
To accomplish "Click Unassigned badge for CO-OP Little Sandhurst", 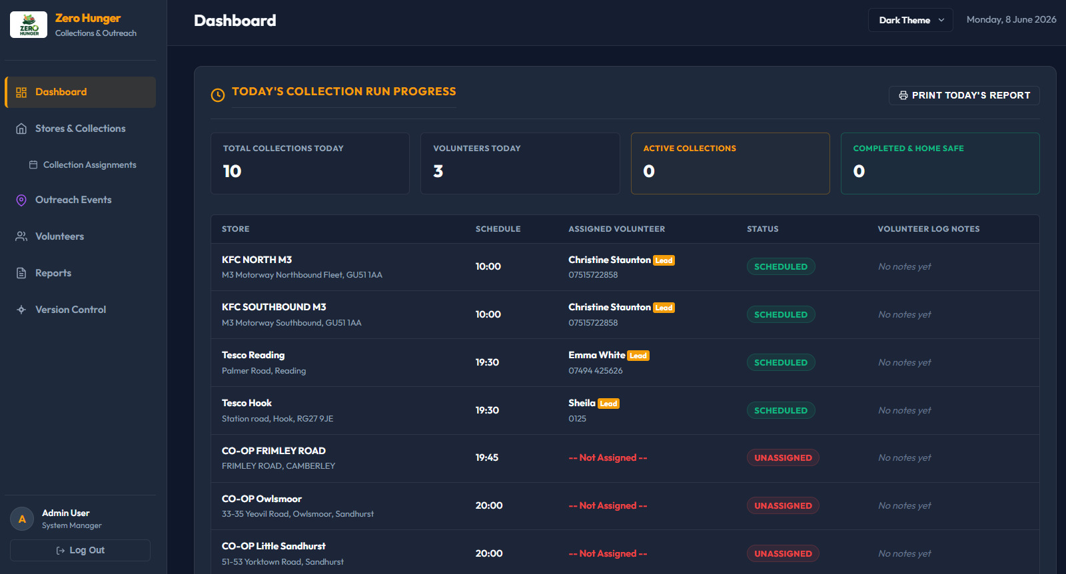I will click(x=783, y=553).
